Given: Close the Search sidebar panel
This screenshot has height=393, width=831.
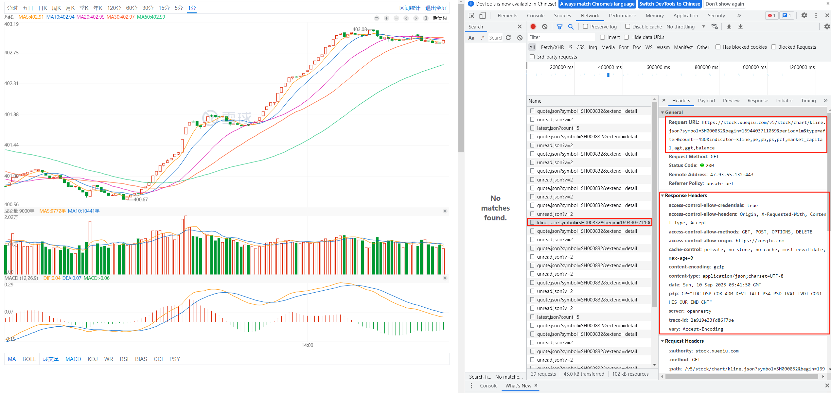Looking at the screenshot, I should tap(520, 27).
